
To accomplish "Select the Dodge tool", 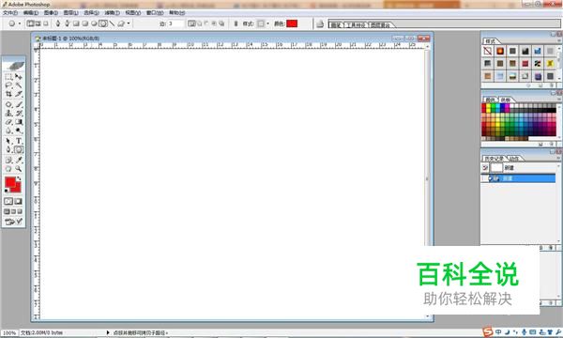I will pyautogui.click(x=19, y=131).
